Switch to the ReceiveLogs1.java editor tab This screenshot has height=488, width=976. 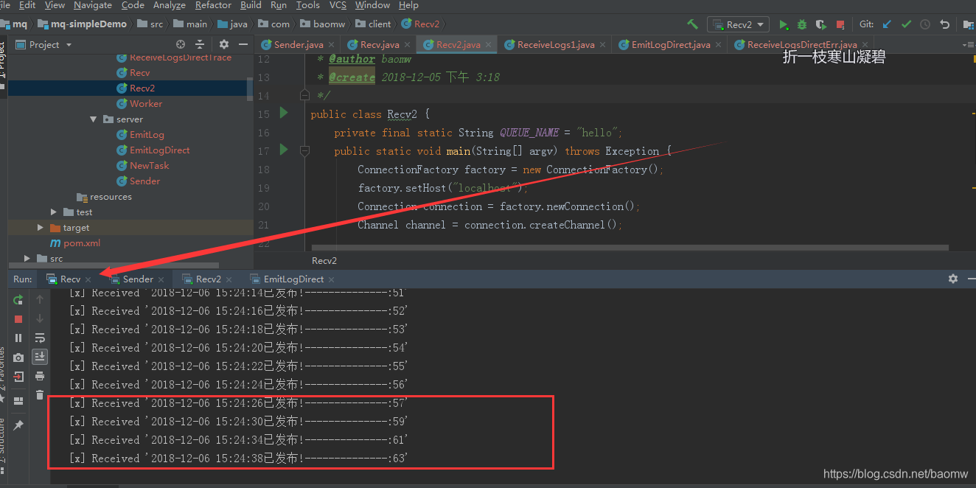[x=556, y=44]
